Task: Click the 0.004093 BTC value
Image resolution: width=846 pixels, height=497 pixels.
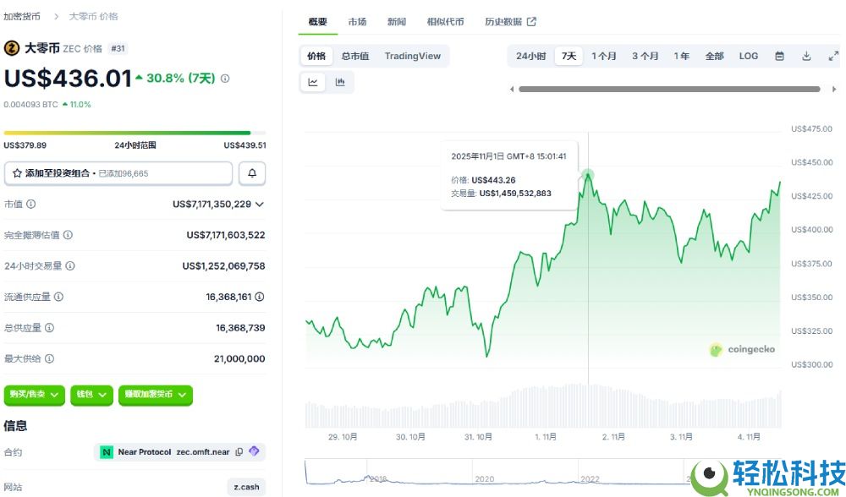Action: 30,105
